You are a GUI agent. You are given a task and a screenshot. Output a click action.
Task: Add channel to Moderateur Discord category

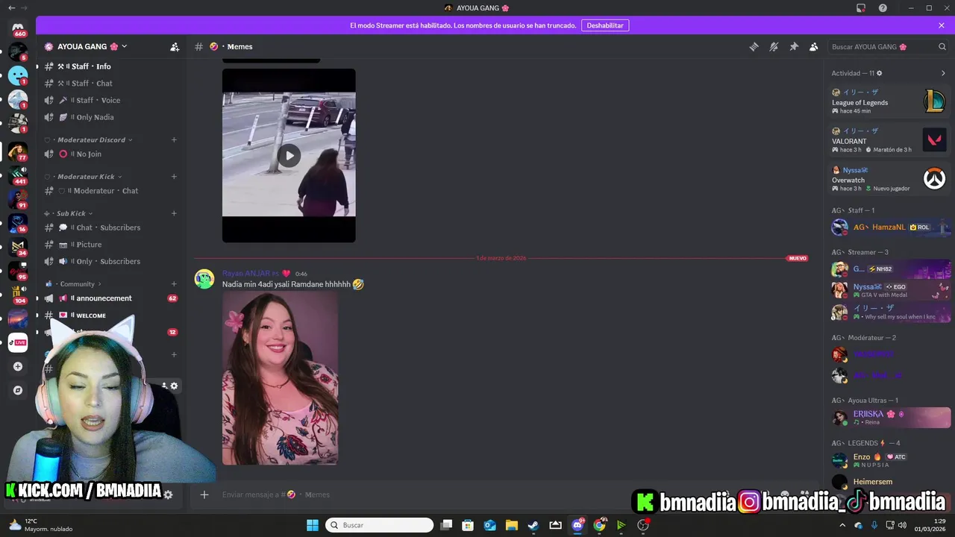(x=174, y=139)
